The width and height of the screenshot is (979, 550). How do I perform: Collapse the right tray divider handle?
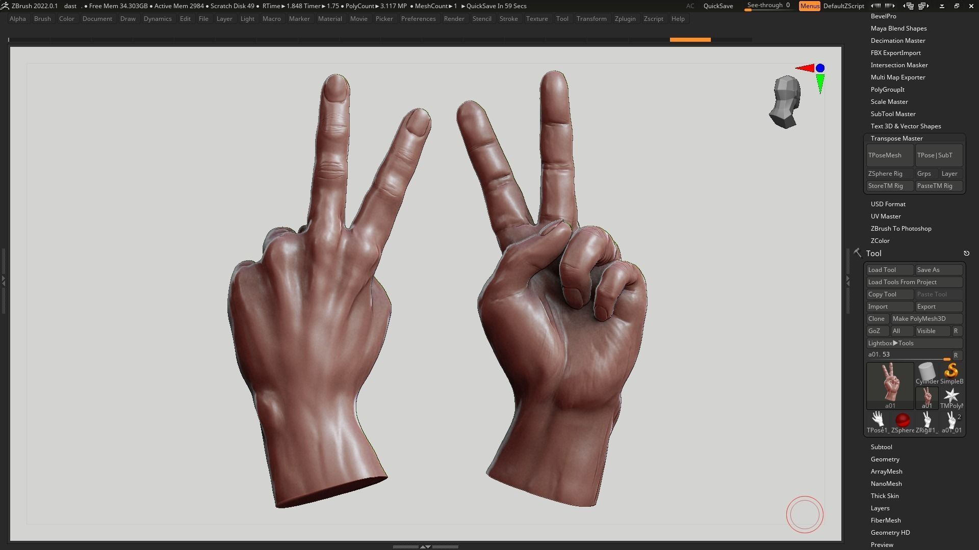tap(847, 280)
